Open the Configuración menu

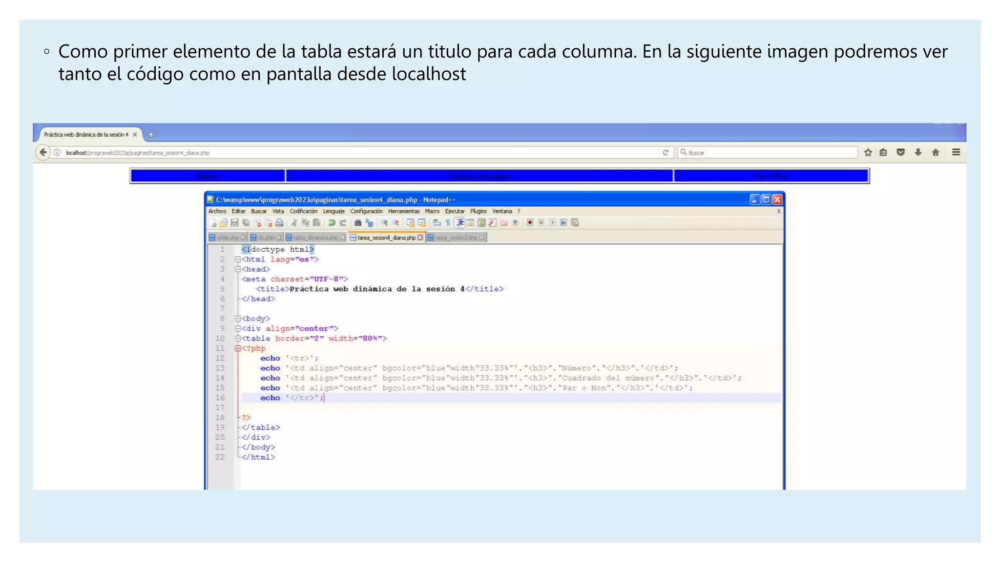366,211
